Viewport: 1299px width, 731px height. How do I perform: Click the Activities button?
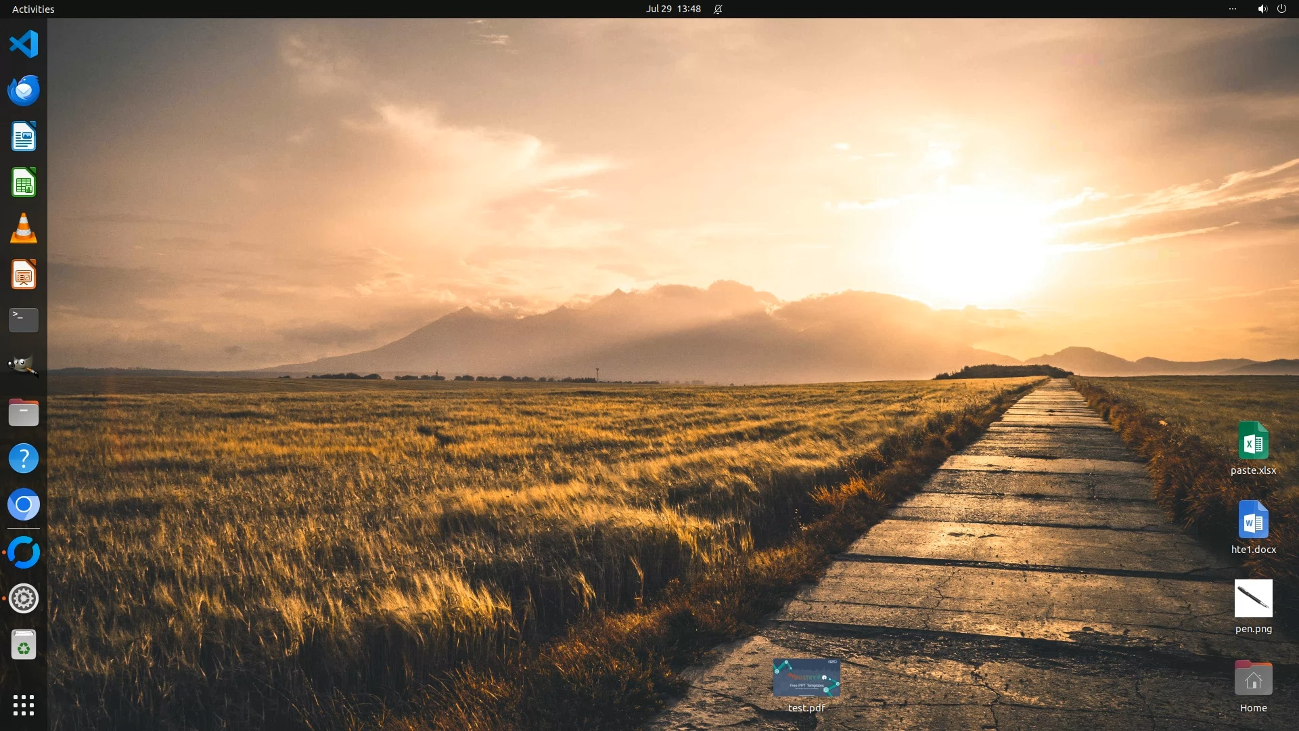click(33, 9)
